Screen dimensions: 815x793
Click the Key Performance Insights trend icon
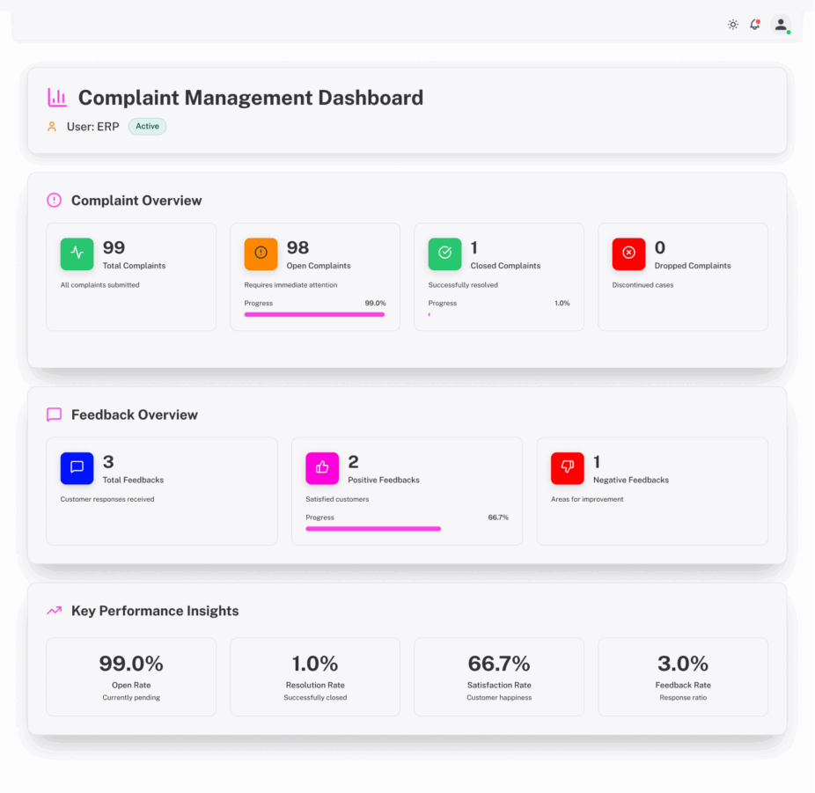click(55, 611)
